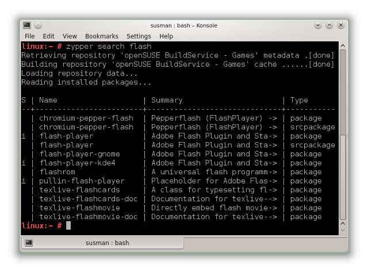Click the 'Loading repository data...' line

click(79, 74)
